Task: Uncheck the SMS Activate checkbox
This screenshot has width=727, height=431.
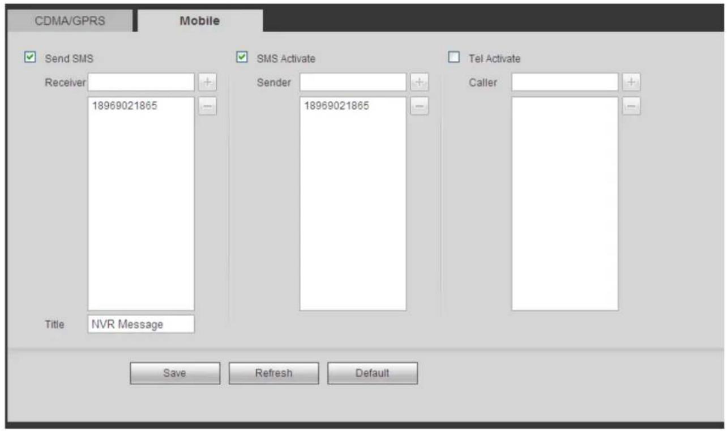Action: point(241,57)
